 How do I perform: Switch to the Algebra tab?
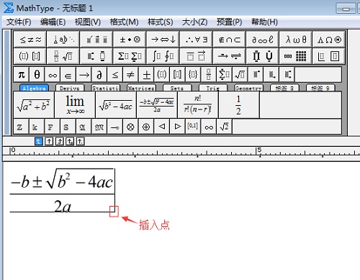(x=34, y=88)
